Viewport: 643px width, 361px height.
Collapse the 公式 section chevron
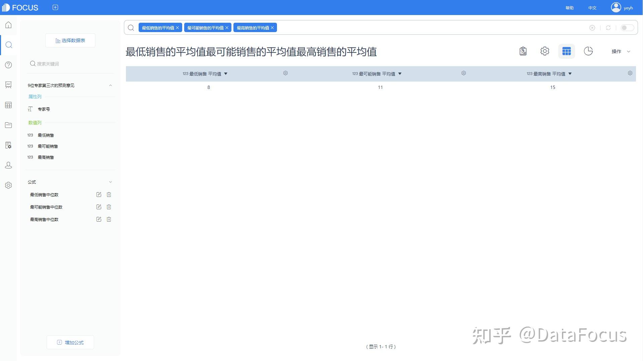pos(111,182)
